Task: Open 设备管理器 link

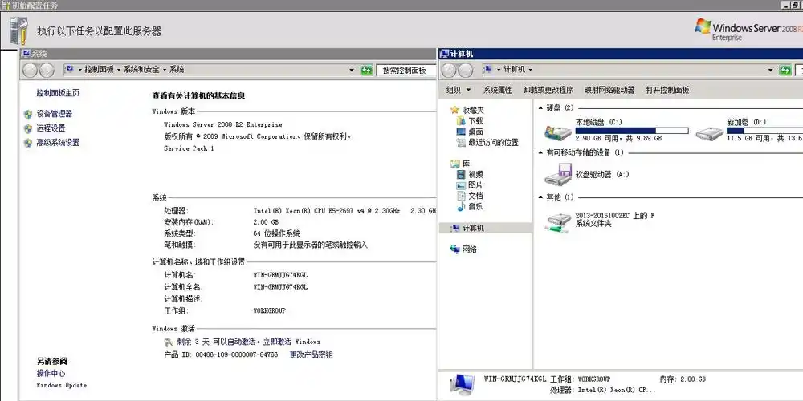Action: (55, 114)
